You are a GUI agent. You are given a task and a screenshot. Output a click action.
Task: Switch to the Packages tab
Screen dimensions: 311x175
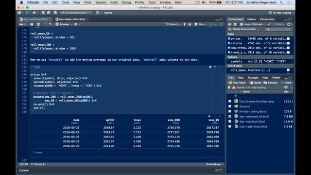[253, 78]
